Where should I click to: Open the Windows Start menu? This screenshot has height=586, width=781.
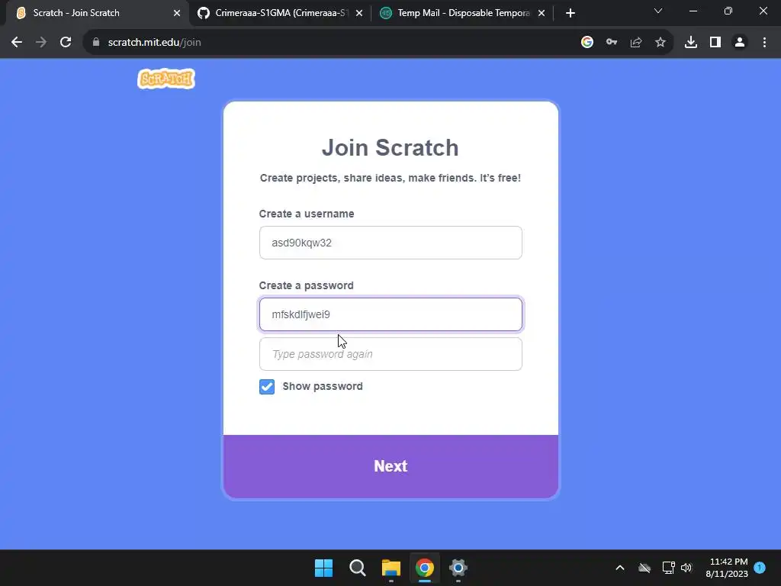point(323,568)
